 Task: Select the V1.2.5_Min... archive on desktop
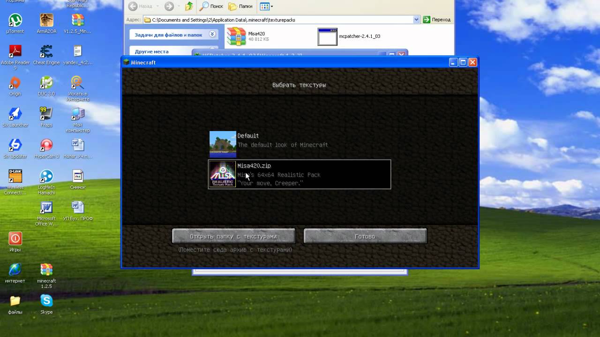click(78, 24)
